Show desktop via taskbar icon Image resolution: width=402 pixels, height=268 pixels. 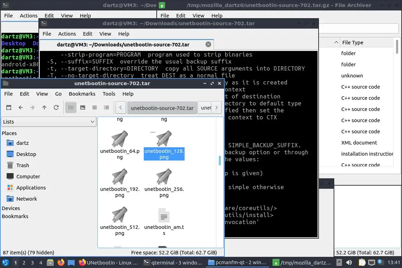(x=71, y=263)
